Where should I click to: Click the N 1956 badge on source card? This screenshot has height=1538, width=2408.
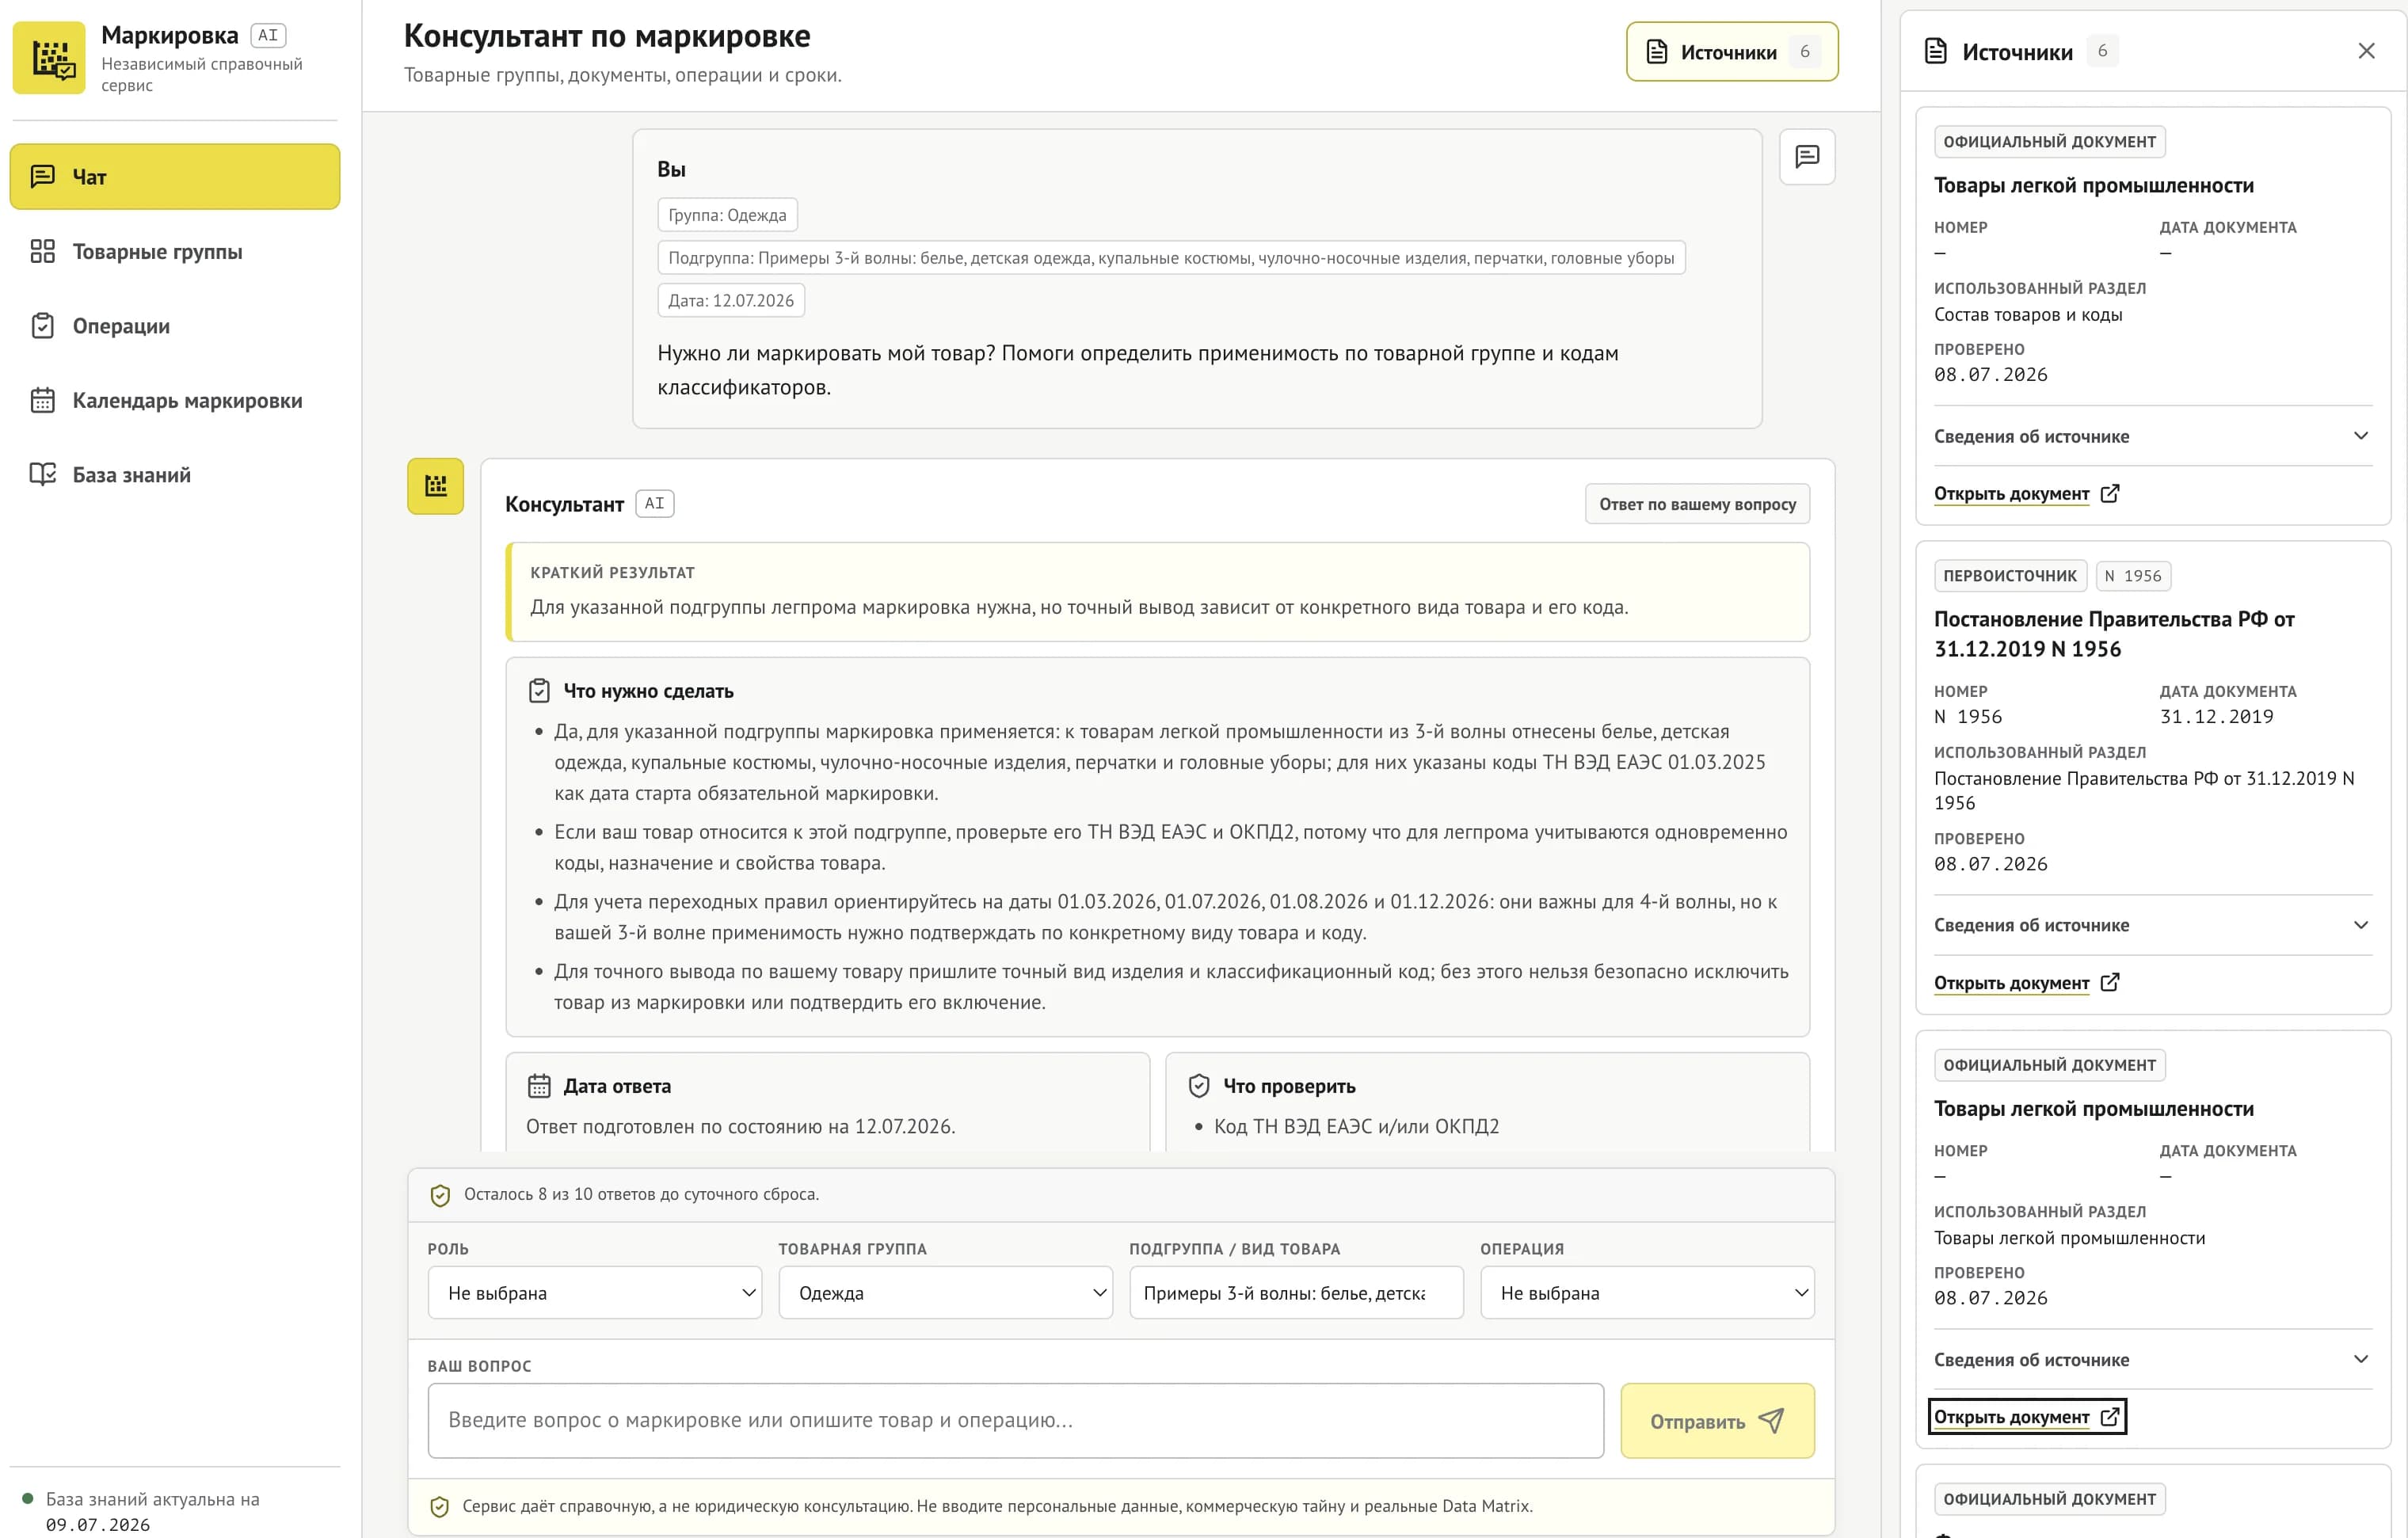(x=2133, y=576)
